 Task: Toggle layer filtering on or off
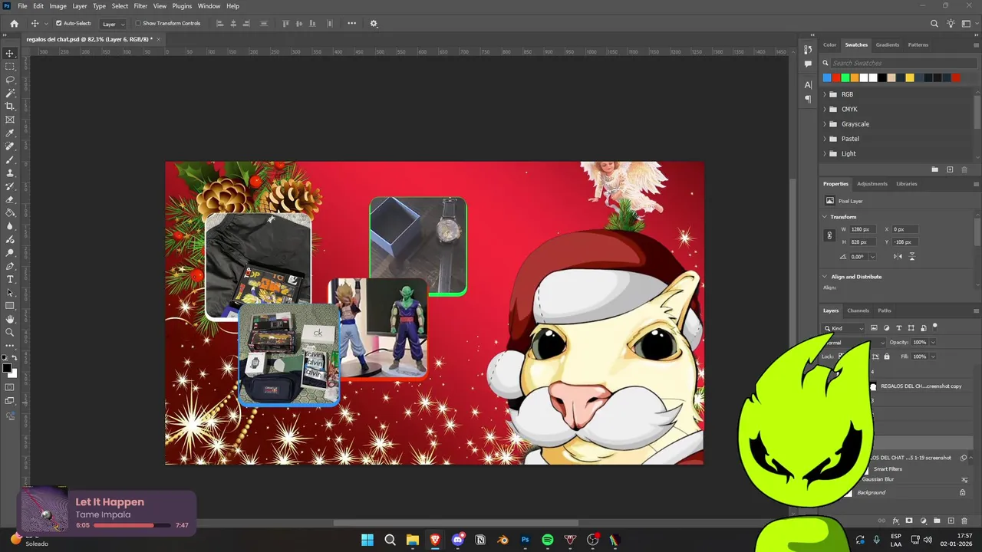pos(935,327)
